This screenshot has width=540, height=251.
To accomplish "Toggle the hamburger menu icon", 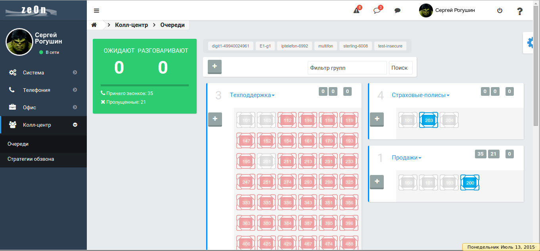I will tap(97, 11).
